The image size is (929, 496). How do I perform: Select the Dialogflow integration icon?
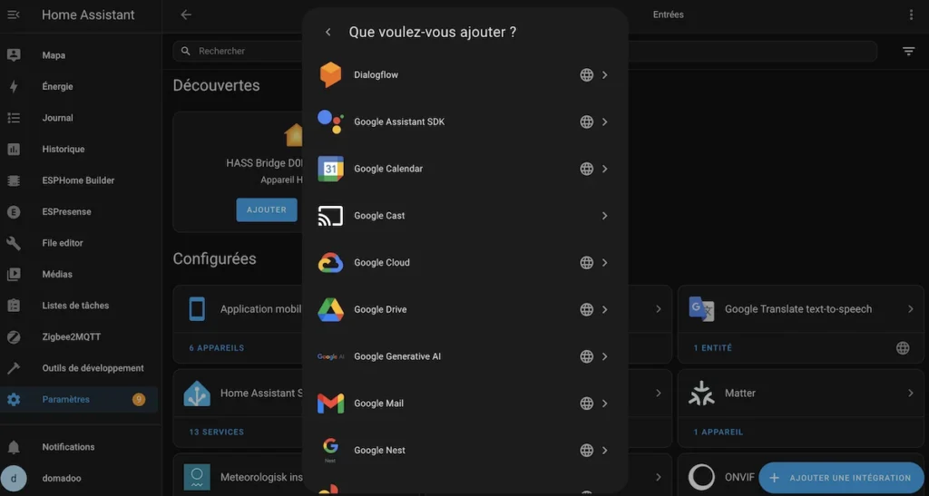point(330,74)
